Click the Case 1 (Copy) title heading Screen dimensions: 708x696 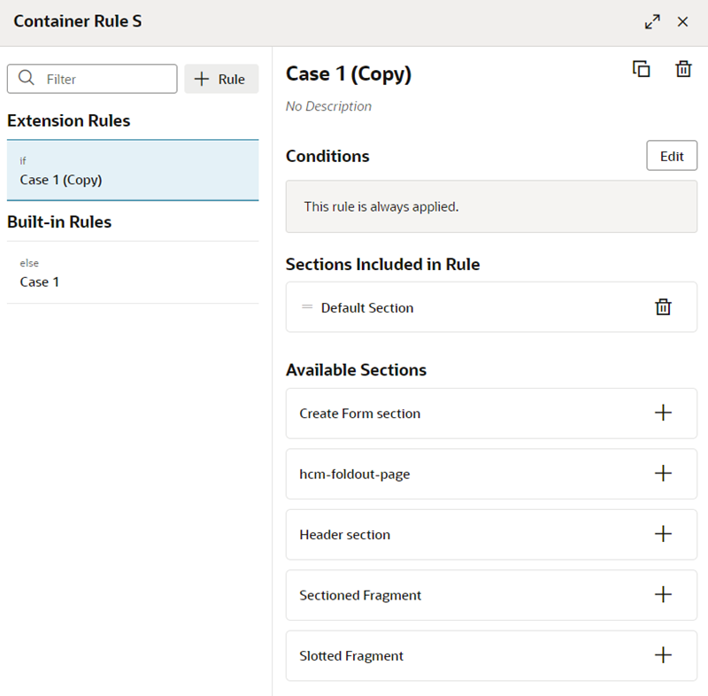[x=349, y=74]
